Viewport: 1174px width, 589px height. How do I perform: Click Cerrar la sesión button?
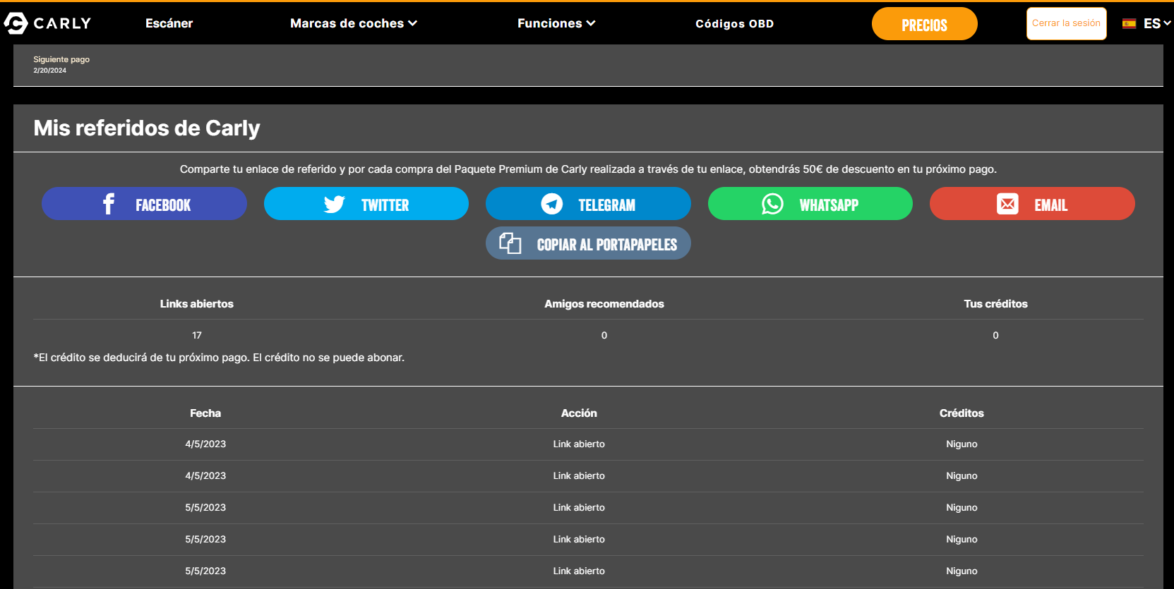[x=1066, y=23]
